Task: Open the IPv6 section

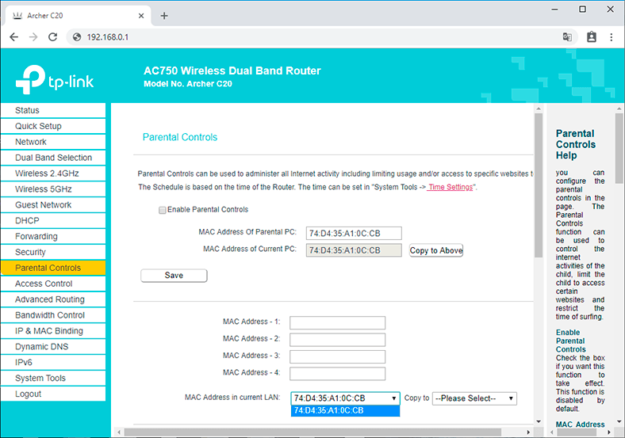Action: tap(53, 362)
